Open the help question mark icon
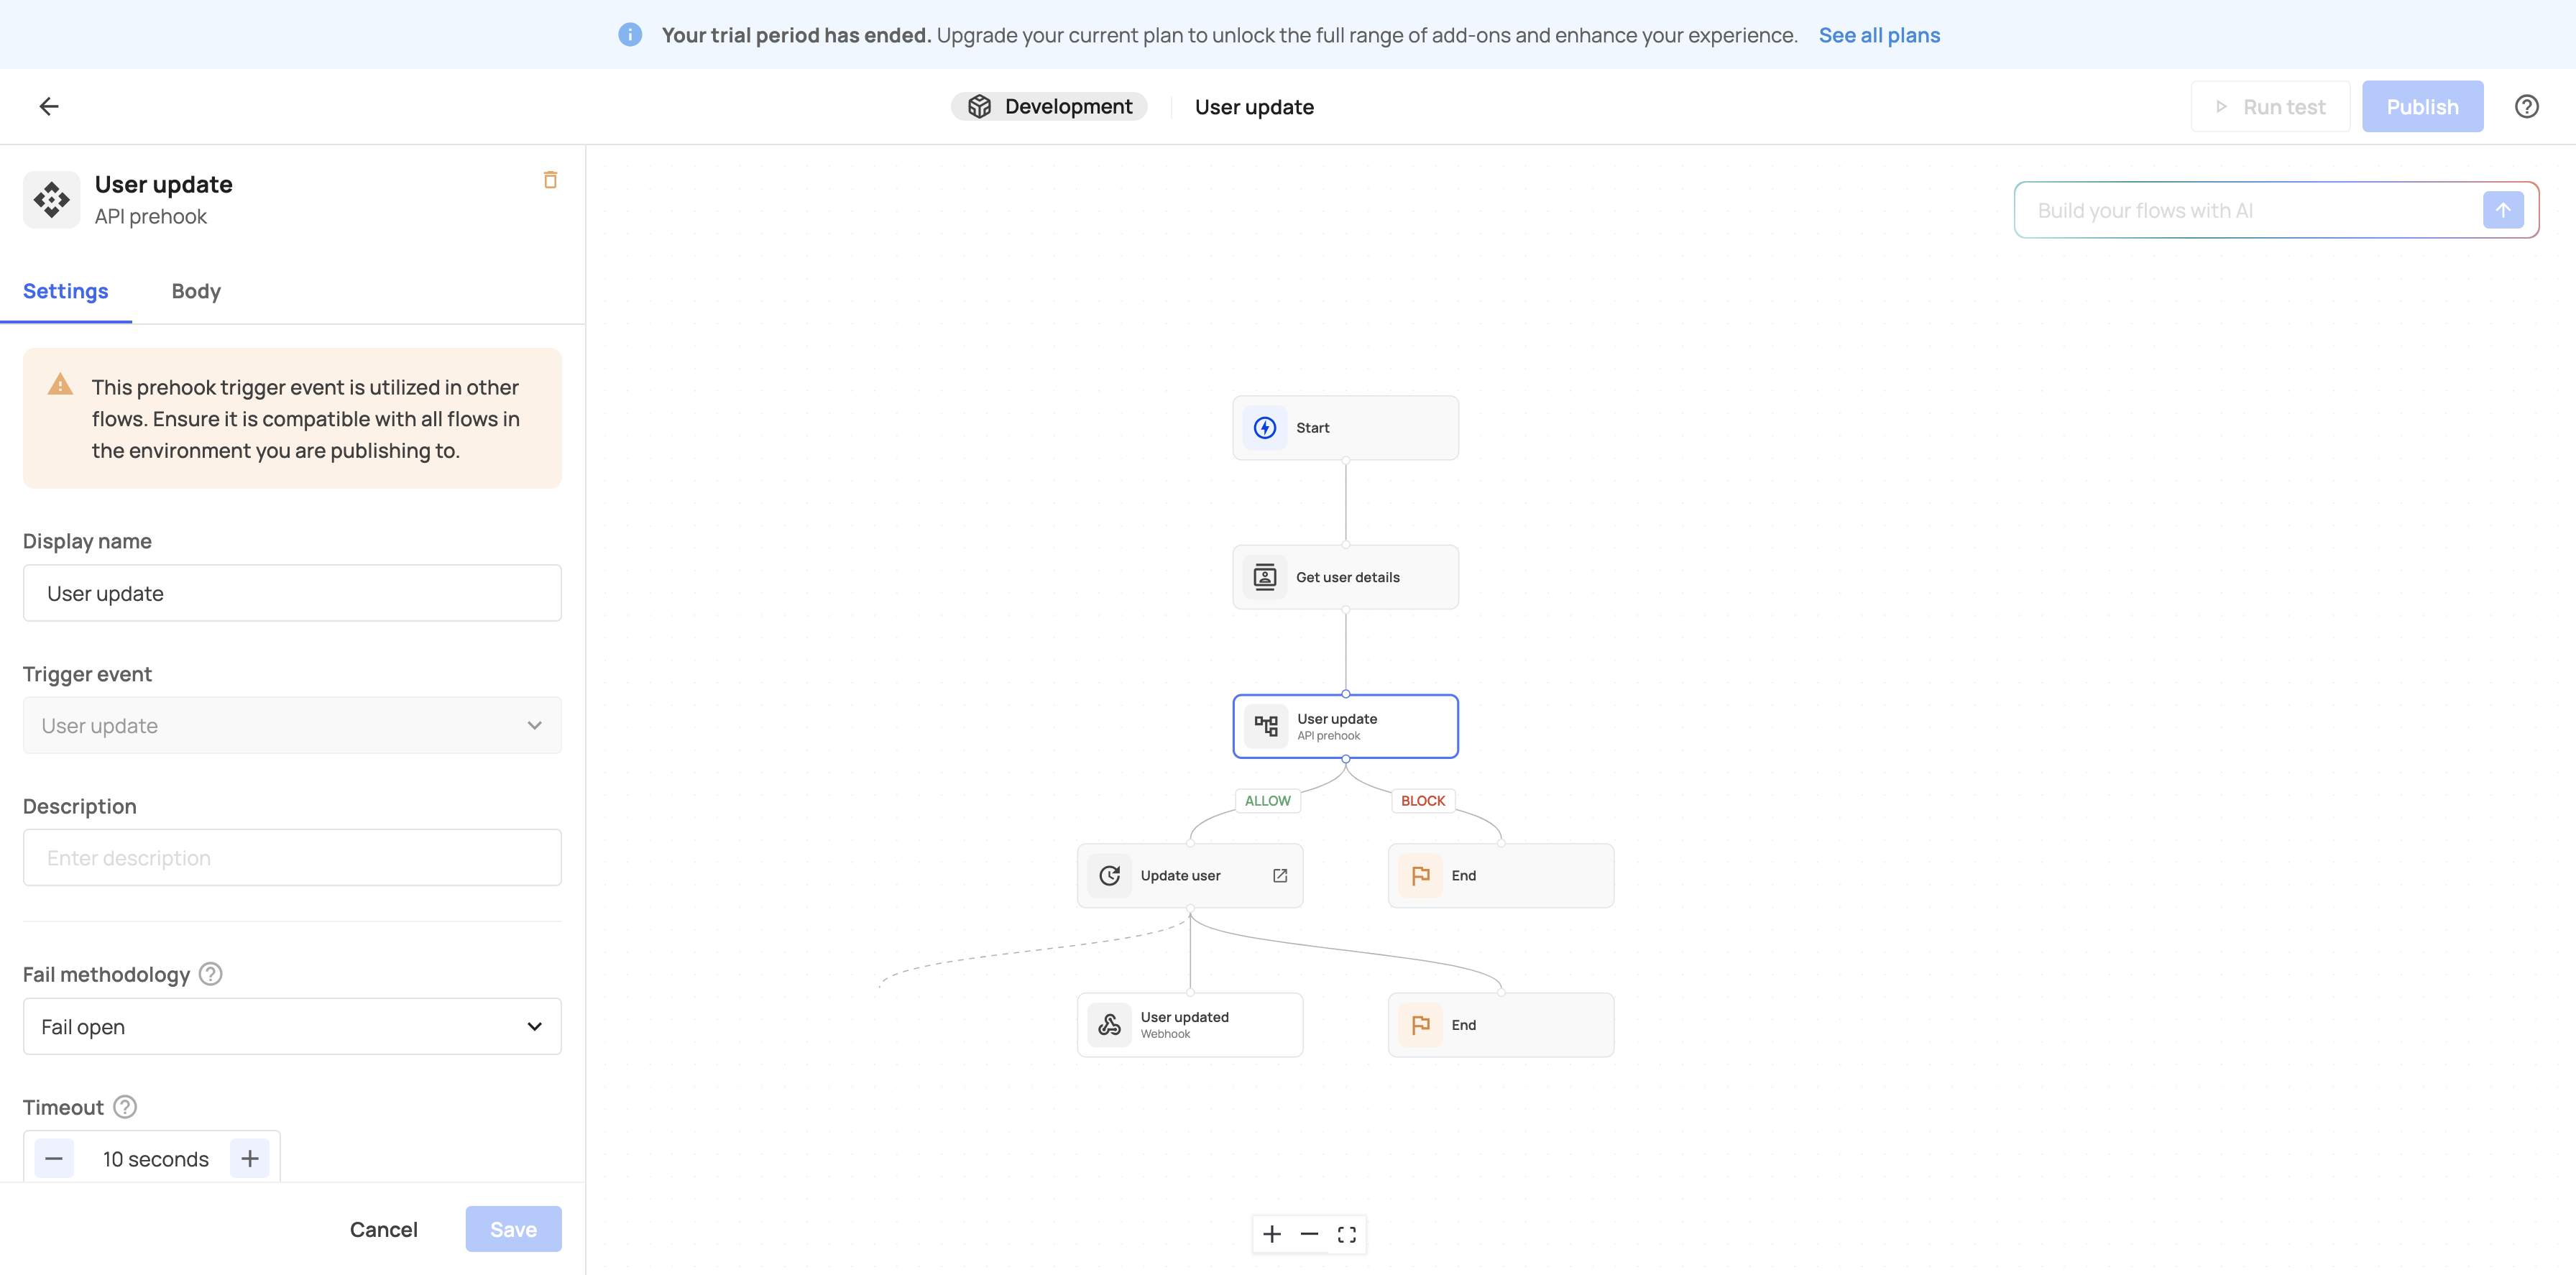 point(2526,106)
